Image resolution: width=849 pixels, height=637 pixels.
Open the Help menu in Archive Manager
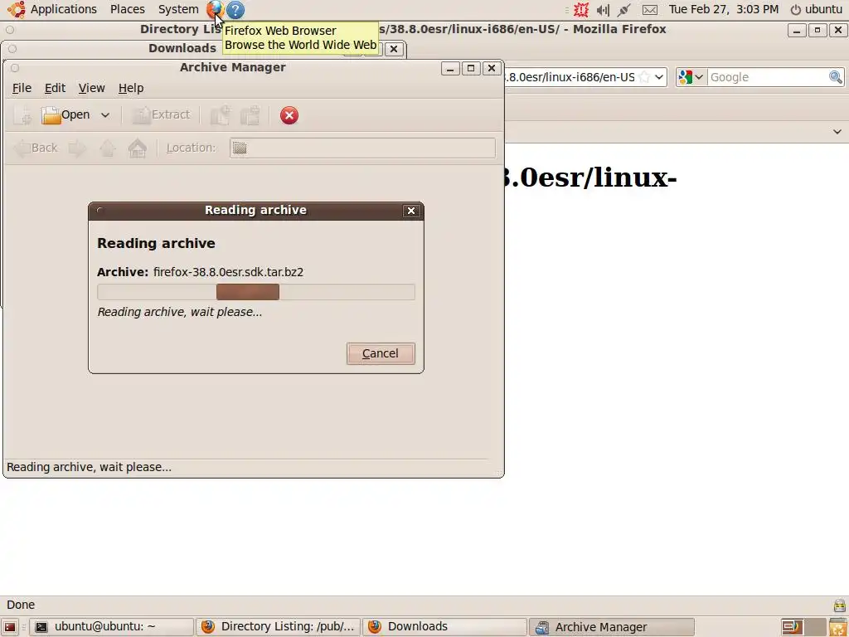click(131, 88)
